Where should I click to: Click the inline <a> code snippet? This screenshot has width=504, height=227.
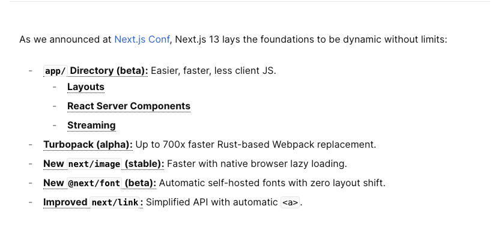[x=290, y=202]
